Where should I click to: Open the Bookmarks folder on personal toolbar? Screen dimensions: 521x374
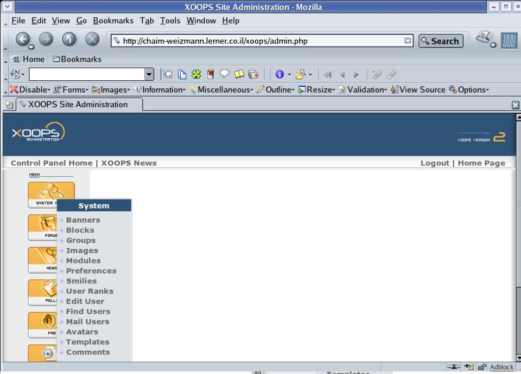point(77,59)
